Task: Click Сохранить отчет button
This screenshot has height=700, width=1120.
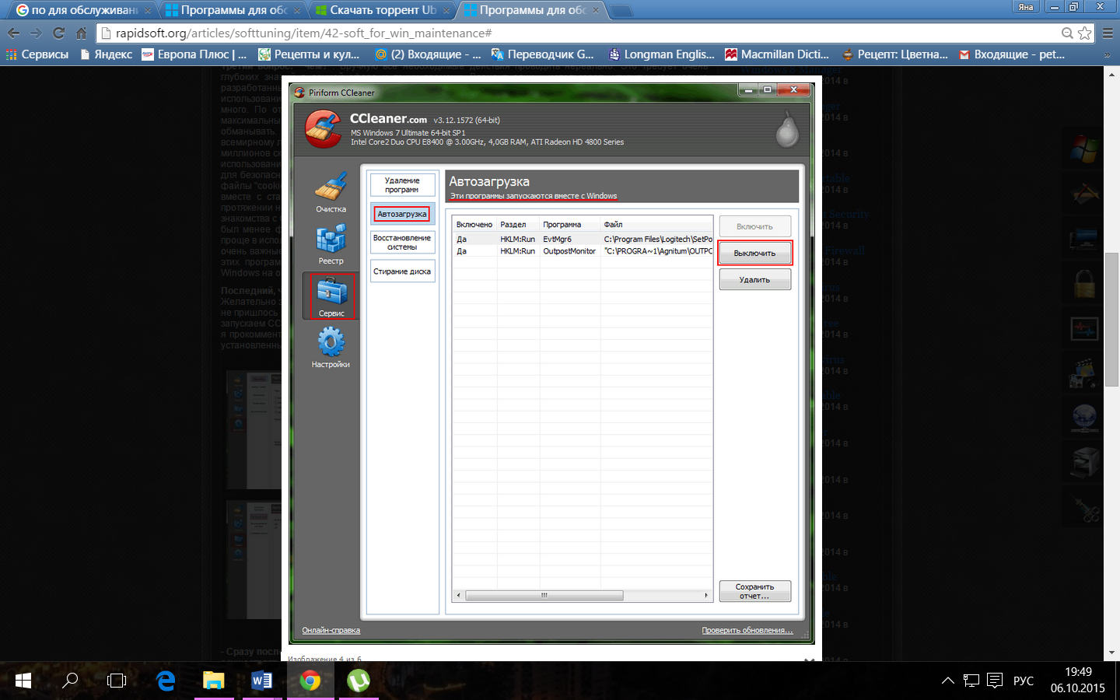Action: tap(754, 591)
